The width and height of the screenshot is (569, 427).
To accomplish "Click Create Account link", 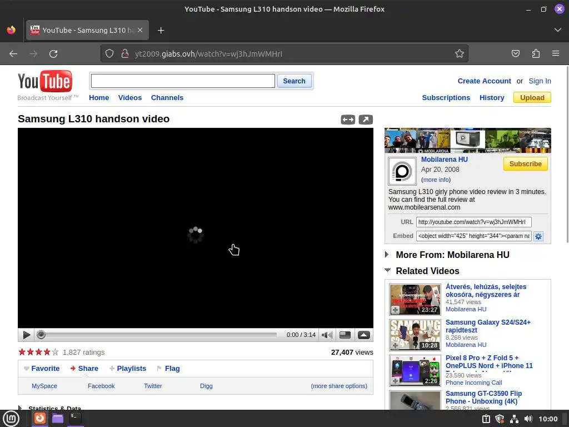I will point(484,81).
